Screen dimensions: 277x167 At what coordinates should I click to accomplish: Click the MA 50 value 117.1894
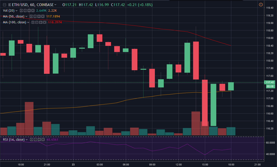(53, 16)
